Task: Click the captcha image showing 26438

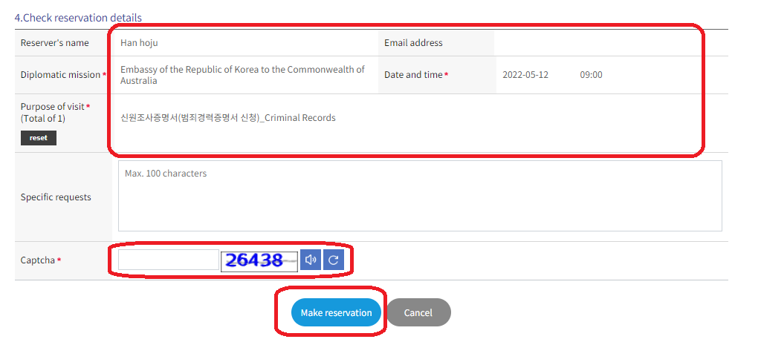Action: pos(259,260)
